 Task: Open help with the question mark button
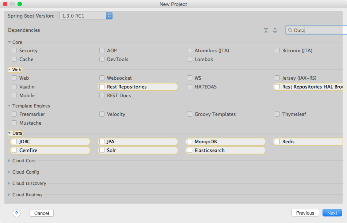click(x=16, y=213)
